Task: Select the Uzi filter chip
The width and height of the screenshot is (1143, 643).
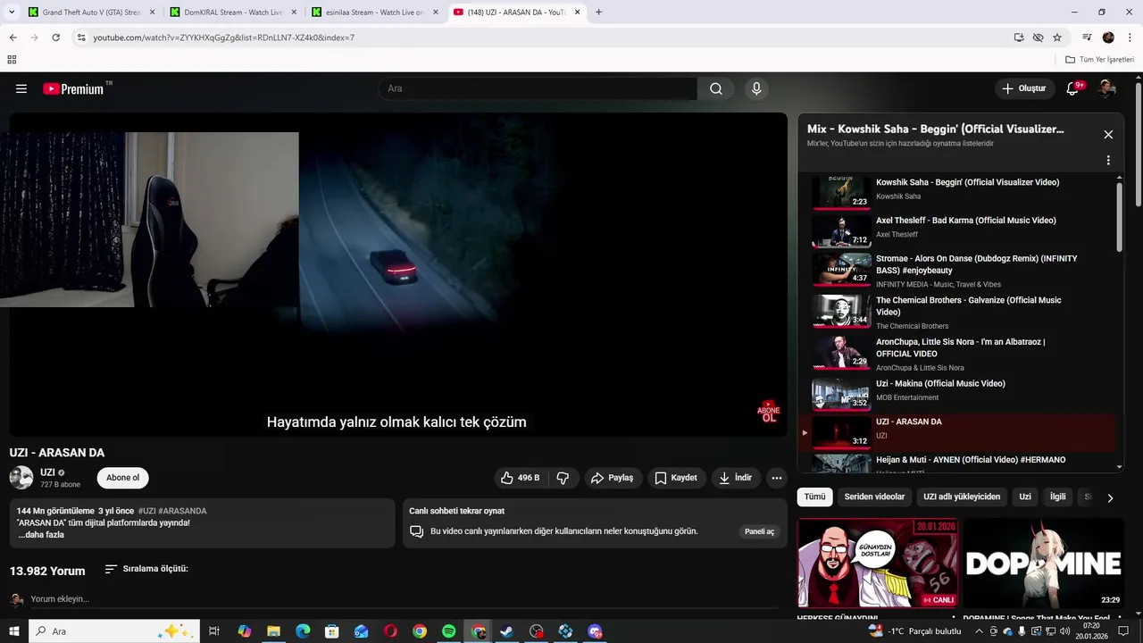Action: [1025, 497]
